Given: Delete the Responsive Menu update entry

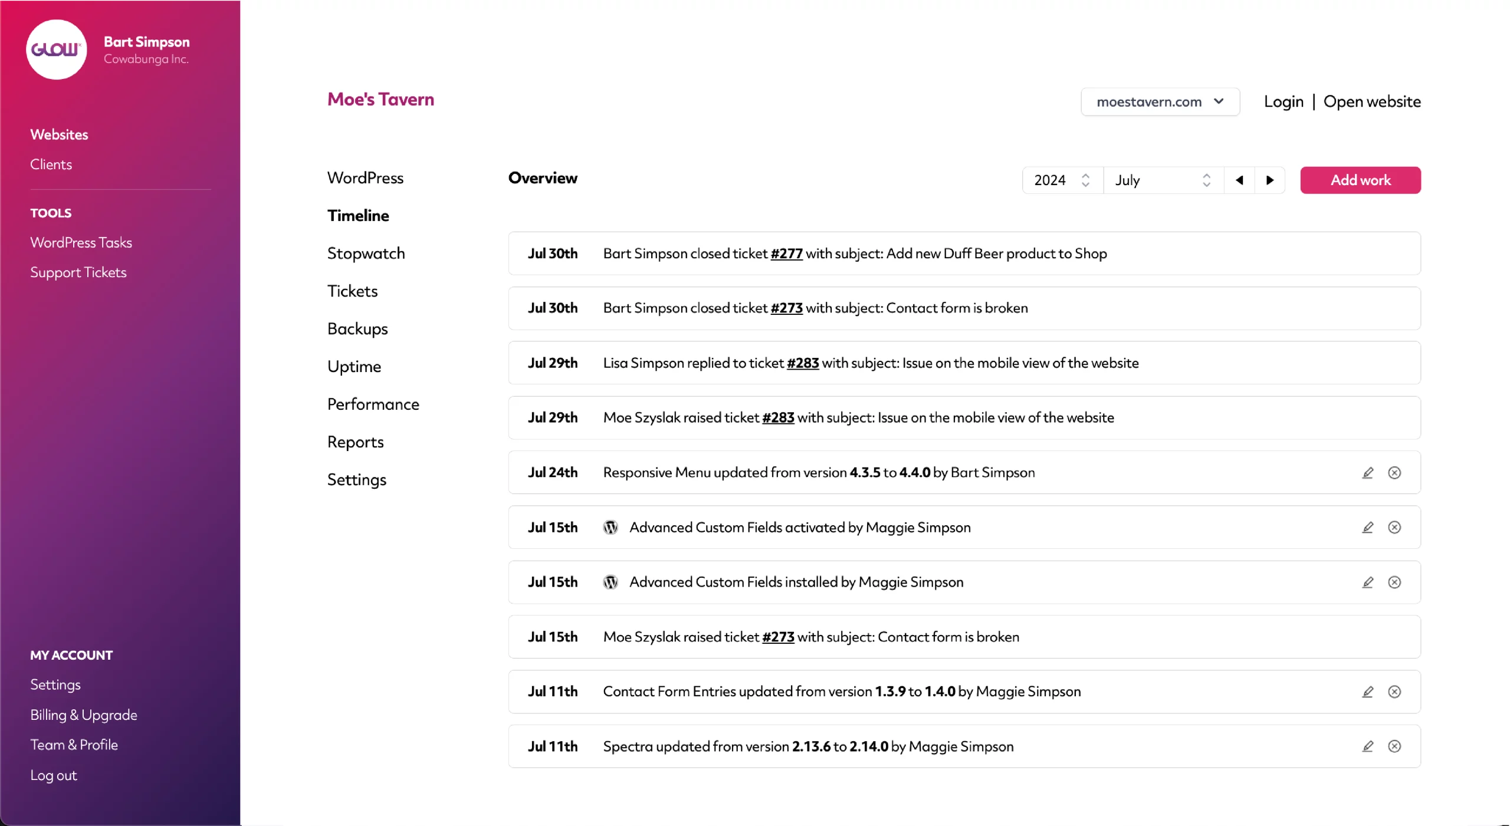Looking at the screenshot, I should tap(1394, 472).
